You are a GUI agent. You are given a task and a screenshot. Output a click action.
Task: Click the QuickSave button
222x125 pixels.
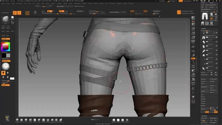pyautogui.click(x=162, y=1)
